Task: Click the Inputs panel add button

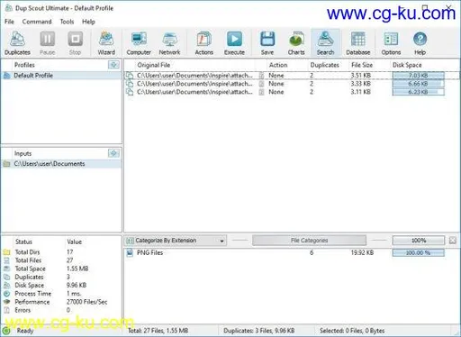Action: pos(113,153)
